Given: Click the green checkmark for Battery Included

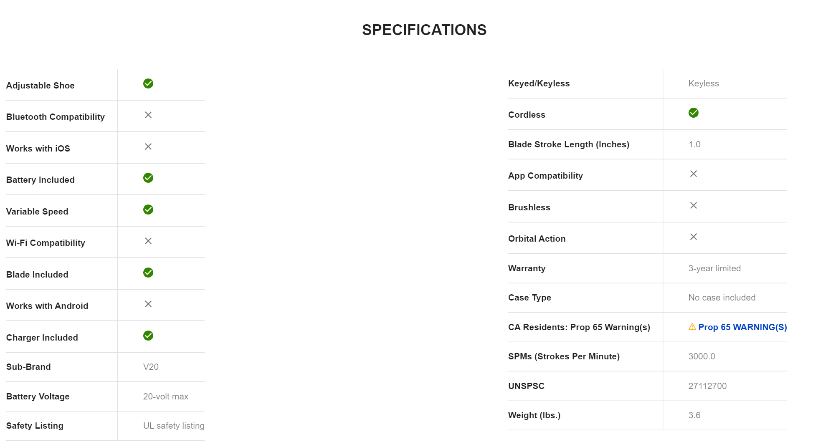Looking at the screenshot, I should (148, 178).
